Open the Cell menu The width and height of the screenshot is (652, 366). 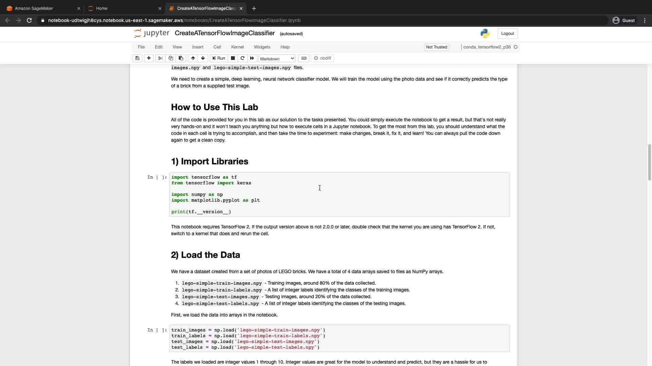point(217,47)
